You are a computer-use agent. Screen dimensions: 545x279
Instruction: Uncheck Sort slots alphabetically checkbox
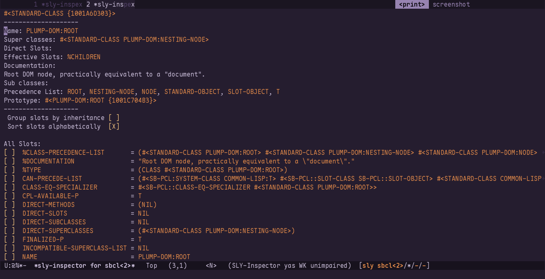[114, 127]
